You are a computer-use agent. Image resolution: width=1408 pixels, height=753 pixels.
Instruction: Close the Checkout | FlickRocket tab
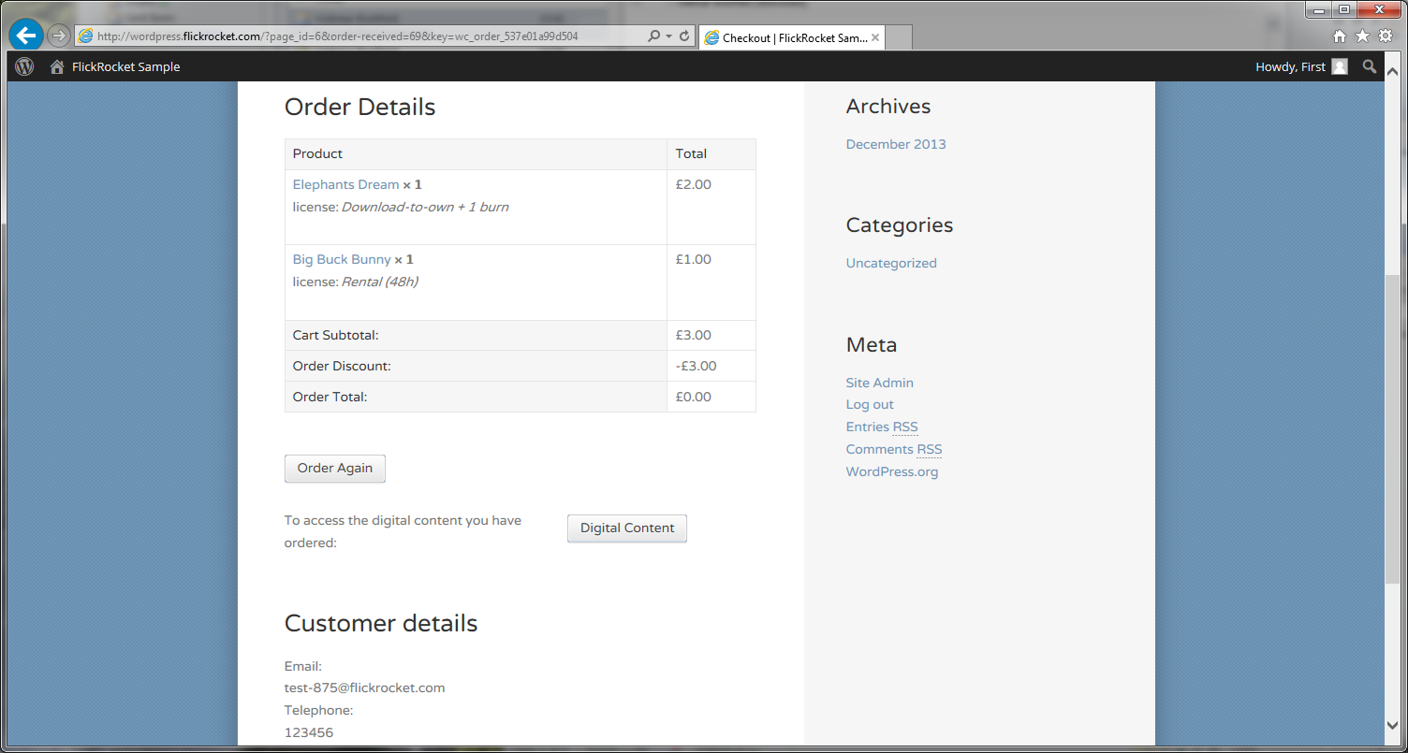pyautogui.click(x=875, y=37)
